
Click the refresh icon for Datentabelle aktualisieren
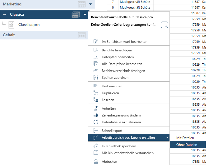pos(96,122)
